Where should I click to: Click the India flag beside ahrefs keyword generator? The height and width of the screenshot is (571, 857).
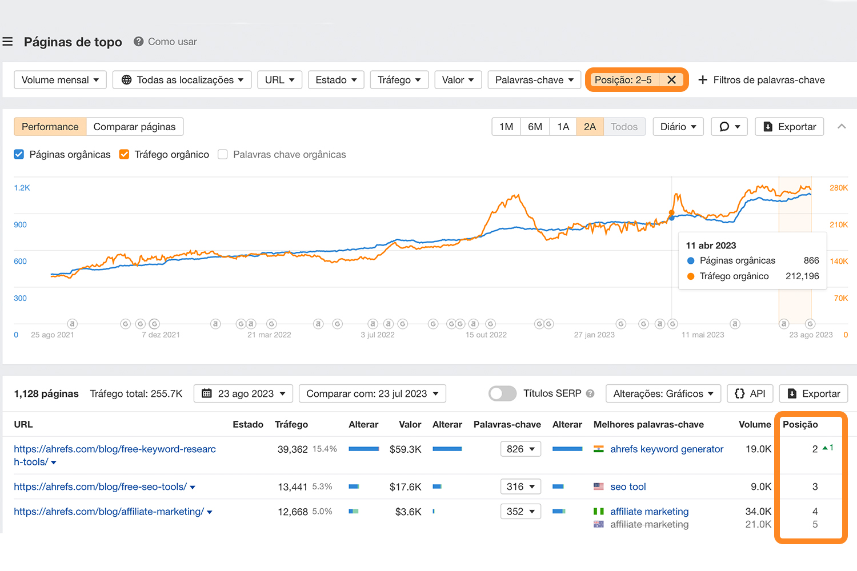point(598,449)
